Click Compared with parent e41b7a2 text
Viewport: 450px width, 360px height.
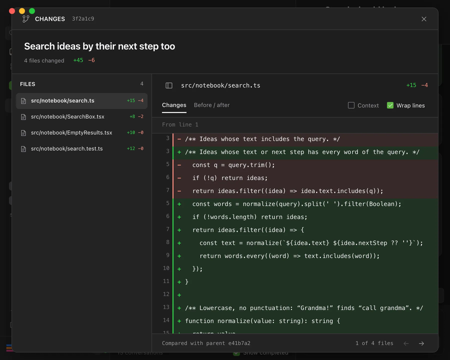point(206,343)
